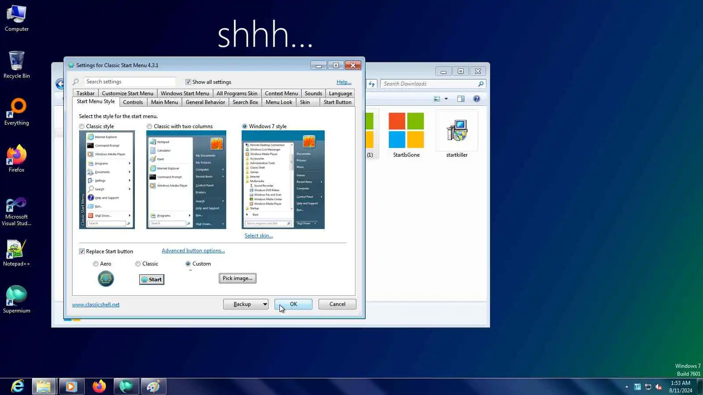Open the Main Menu tab

tap(164, 102)
